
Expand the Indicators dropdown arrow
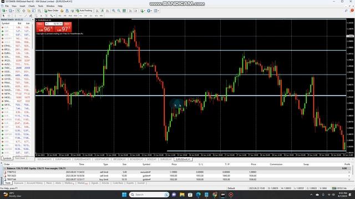145,11
